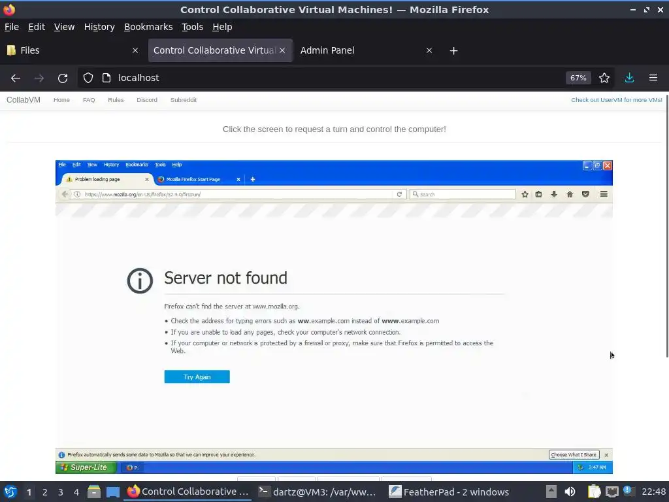The width and height of the screenshot is (669, 502).
Task: Open the History menu in VM Firefox
Action: point(111,165)
